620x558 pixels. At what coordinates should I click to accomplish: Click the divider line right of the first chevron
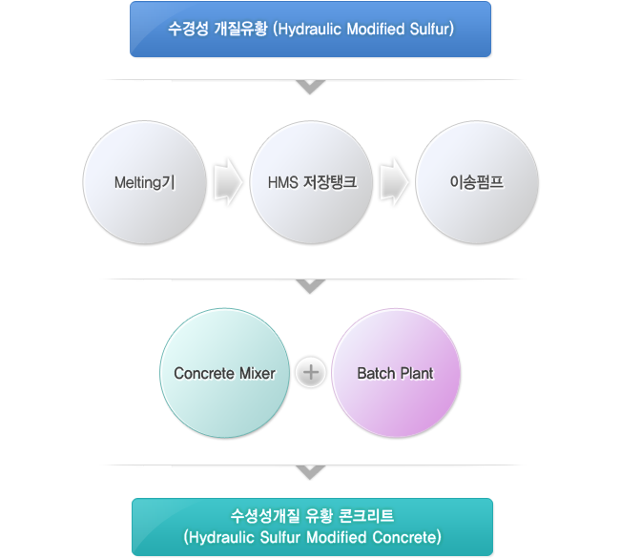click(424, 80)
